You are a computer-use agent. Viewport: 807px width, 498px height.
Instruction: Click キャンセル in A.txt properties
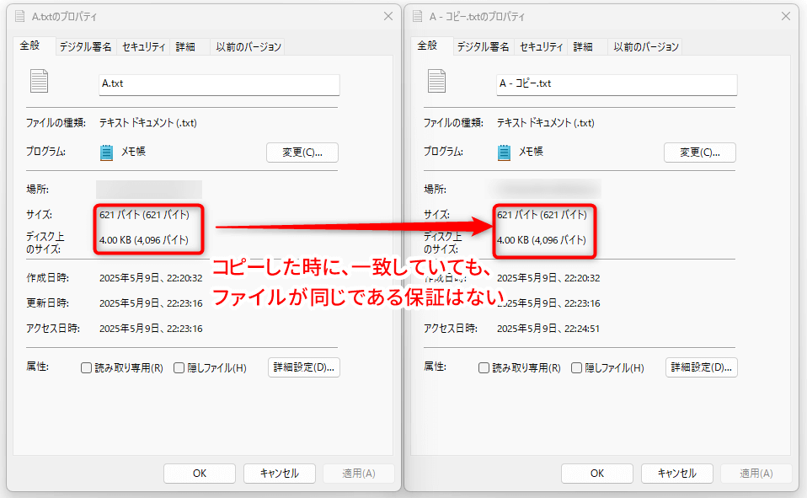[280, 474]
